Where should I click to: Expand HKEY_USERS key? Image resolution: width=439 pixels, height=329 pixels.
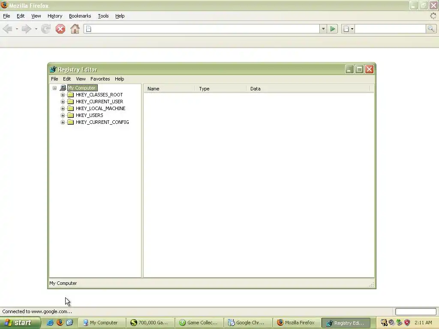(x=63, y=115)
